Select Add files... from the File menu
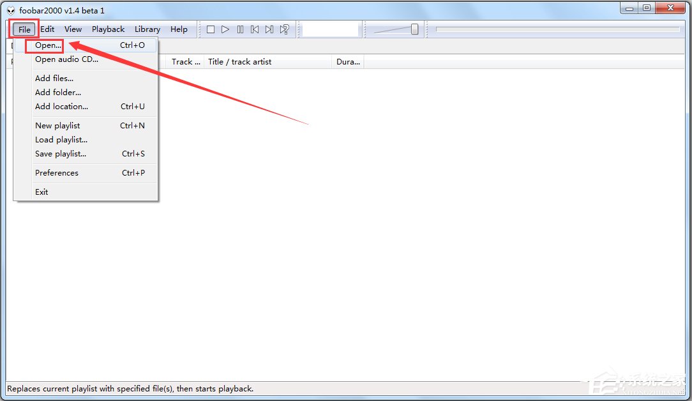The width and height of the screenshot is (692, 401). pyautogui.click(x=54, y=78)
